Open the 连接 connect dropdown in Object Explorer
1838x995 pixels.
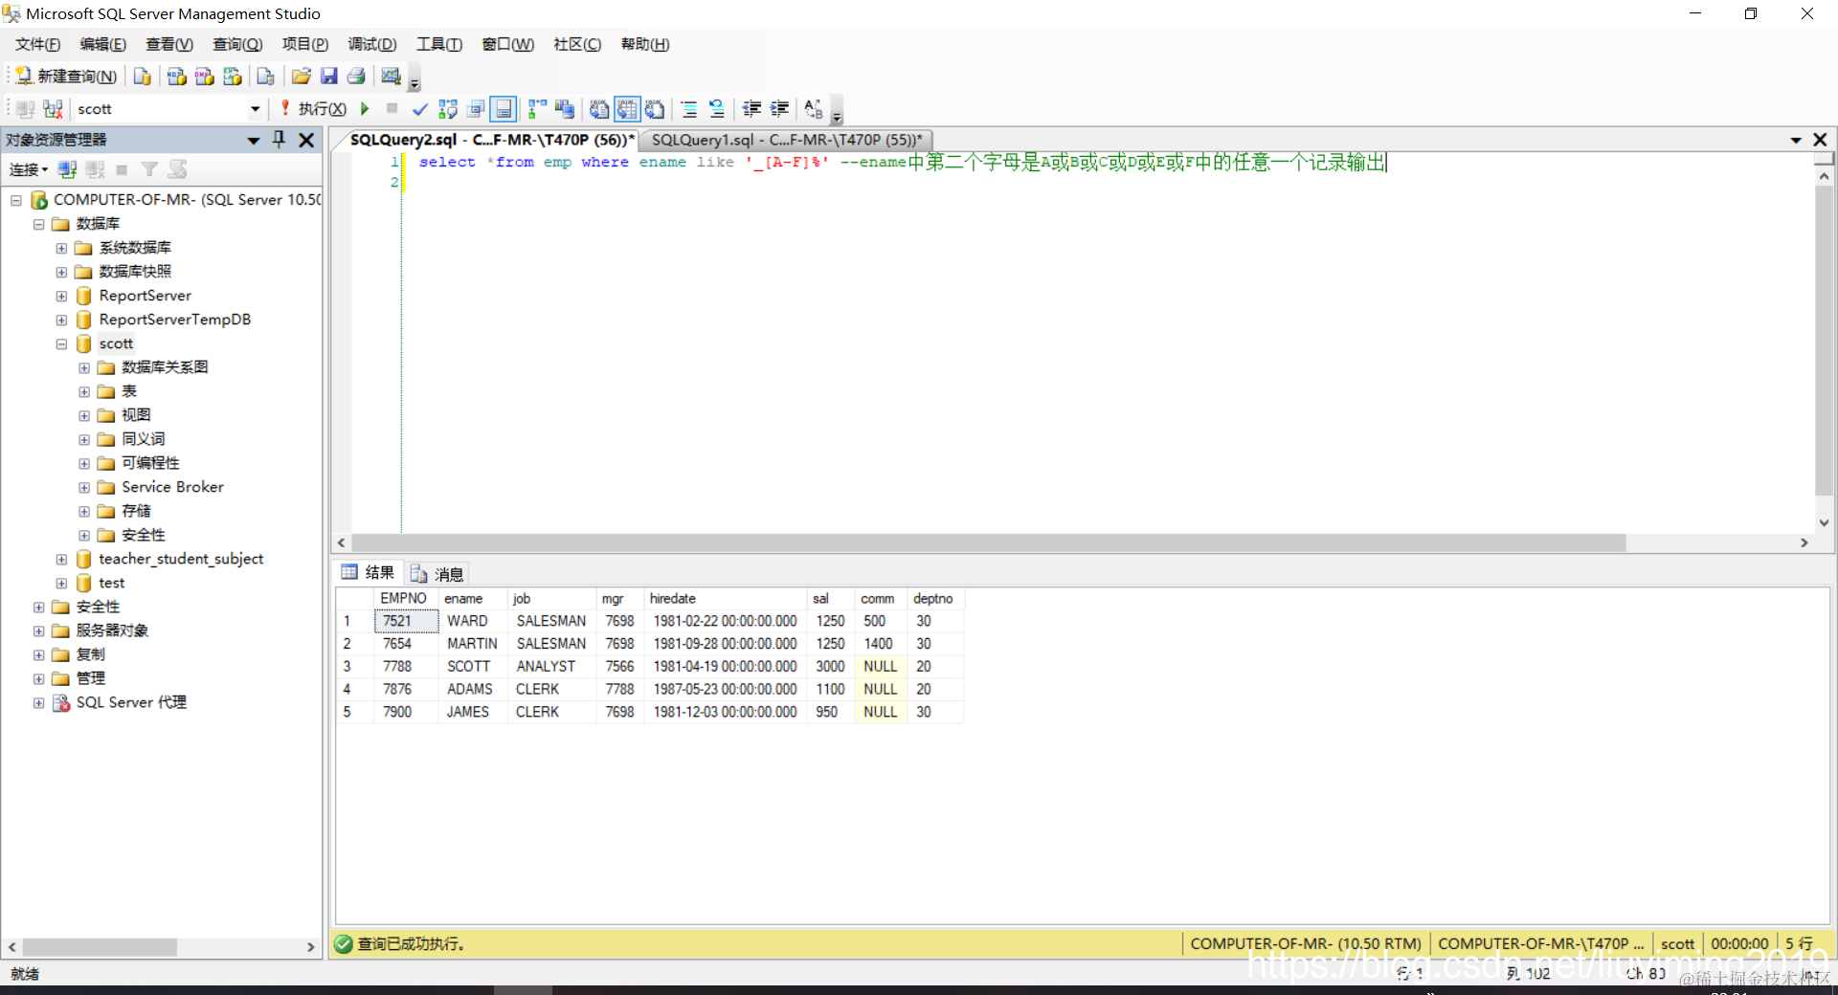[29, 169]
